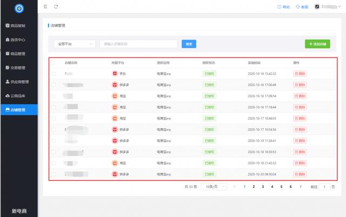Go to pagination page 6
The image size is (346, 217).
click(291, 187)
